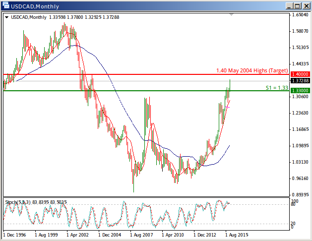This screenshot has width=312, height=241.
Task: Maximize the USDCAD Monthly chart window
Action: click(298, 6)
